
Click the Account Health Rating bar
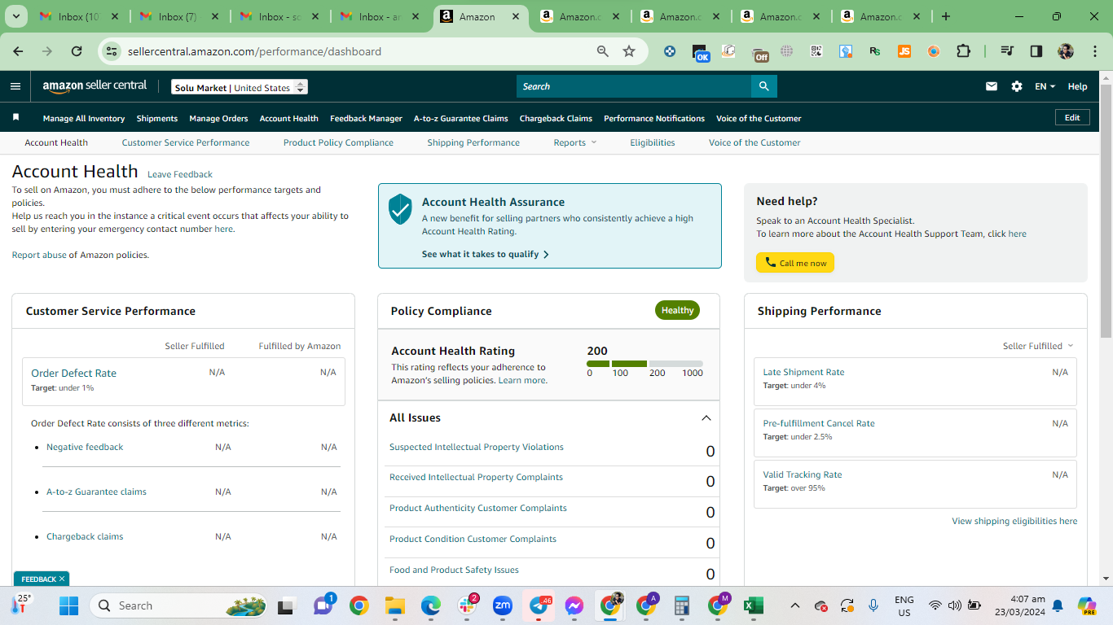(644, 364)
